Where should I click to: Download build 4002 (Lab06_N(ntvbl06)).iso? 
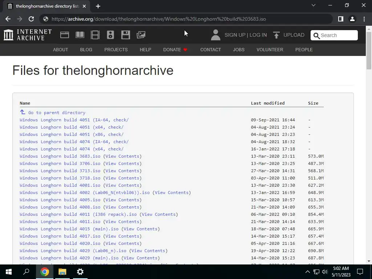85,193
